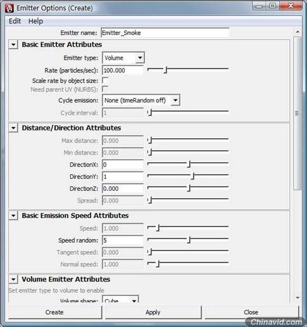This screenshot has height=327, width=307.
Task: Open the Volume shape dropdown
Action: click(x=120, y=300)
